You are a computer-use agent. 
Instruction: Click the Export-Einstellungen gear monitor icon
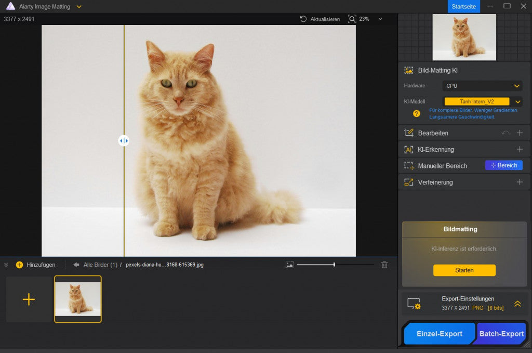pyautogui.click(x=414, y=304)
